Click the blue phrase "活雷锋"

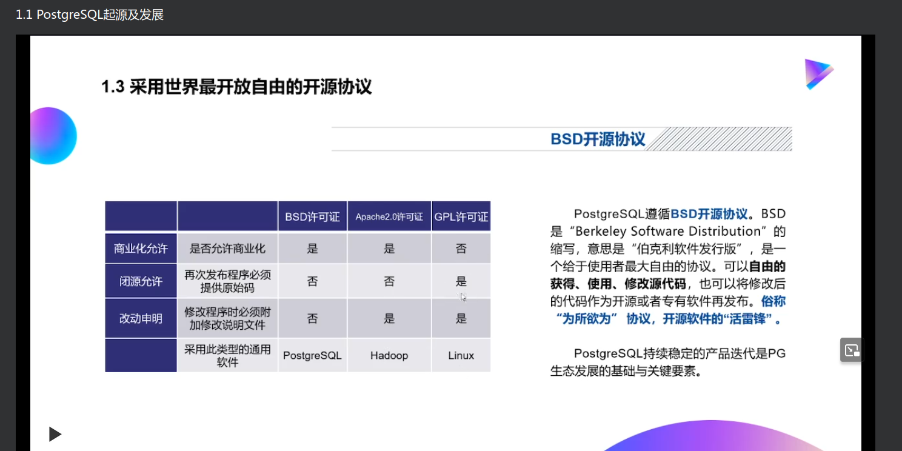[x=747, y=319]
